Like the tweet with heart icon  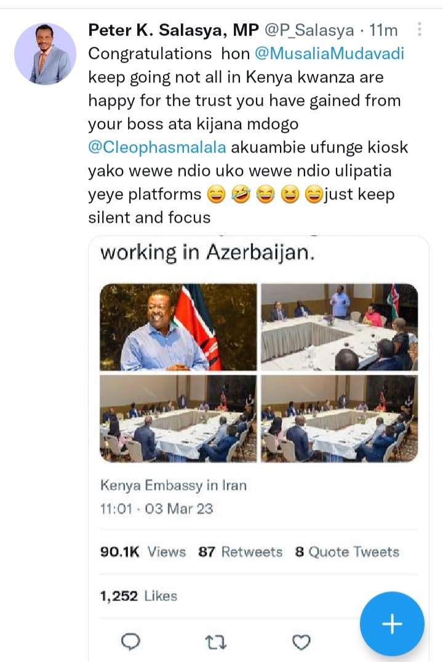click(301, 642)
